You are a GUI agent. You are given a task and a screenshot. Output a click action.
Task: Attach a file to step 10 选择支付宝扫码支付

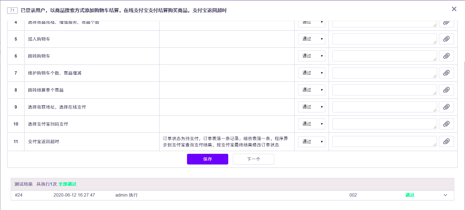click(446, 124)
